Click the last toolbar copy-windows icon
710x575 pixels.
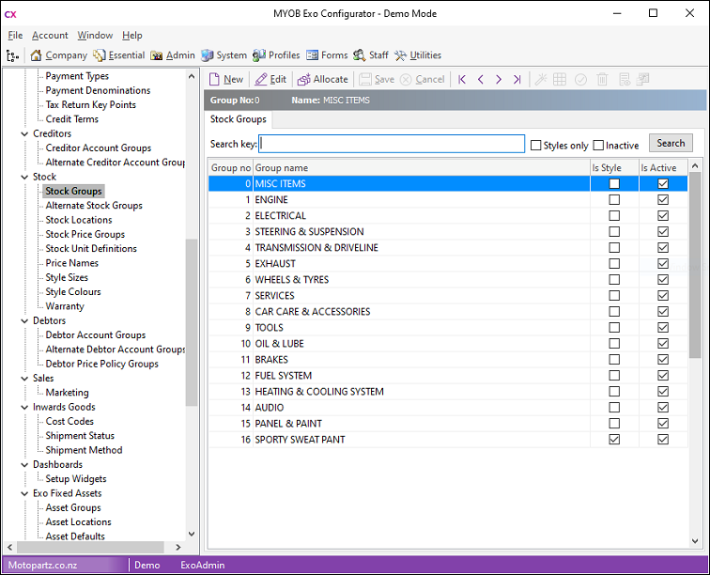642,80
